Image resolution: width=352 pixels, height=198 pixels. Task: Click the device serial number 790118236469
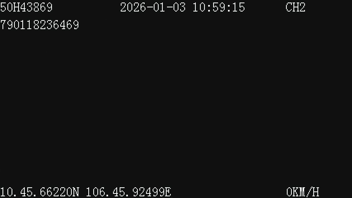[x=40, y=25]
